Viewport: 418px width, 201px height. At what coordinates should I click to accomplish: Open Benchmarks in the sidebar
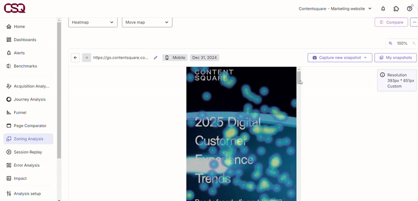coord(28,66)
